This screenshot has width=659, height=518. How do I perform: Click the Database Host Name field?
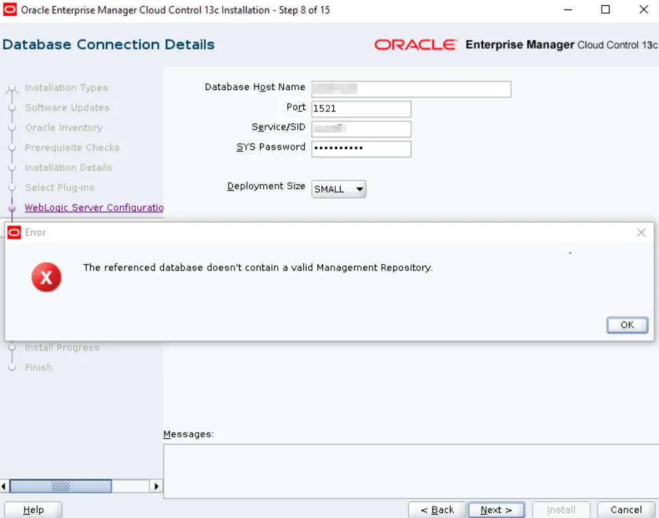tap(411, 89)
